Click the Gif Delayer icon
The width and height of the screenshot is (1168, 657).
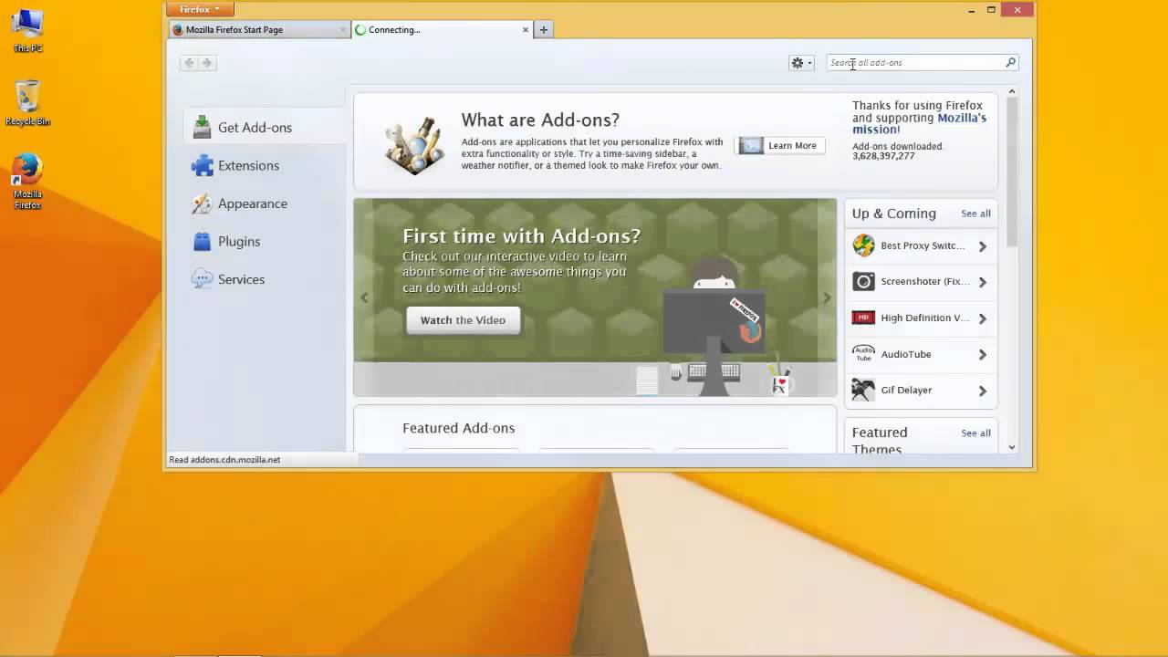863,390
